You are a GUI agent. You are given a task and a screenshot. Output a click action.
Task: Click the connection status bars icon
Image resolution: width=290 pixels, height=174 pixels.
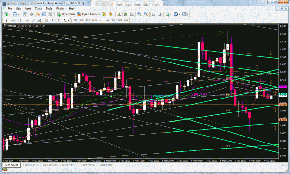coord(5,170)
